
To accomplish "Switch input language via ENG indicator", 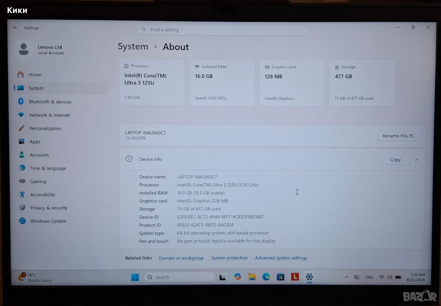I will pos(369,277).
